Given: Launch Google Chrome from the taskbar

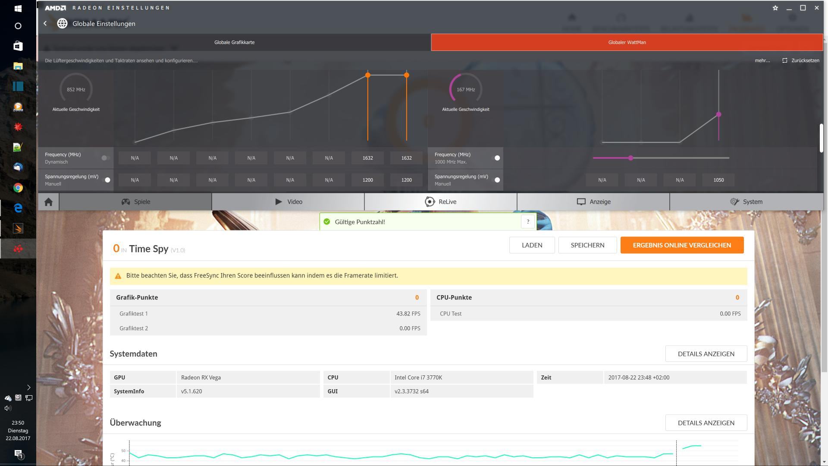Looking at the screenshot, I should click(x=18, y=188).
